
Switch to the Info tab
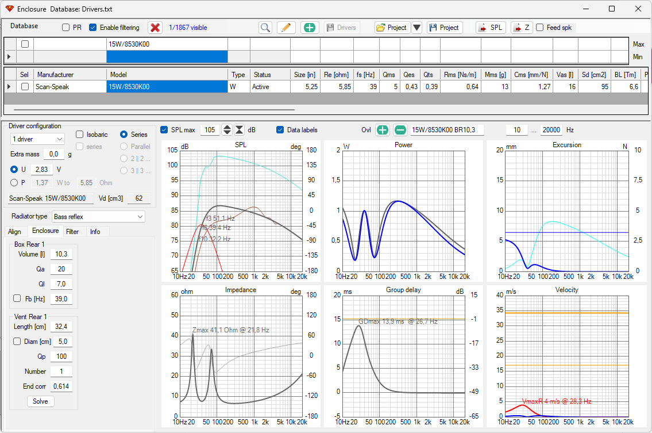95,232
